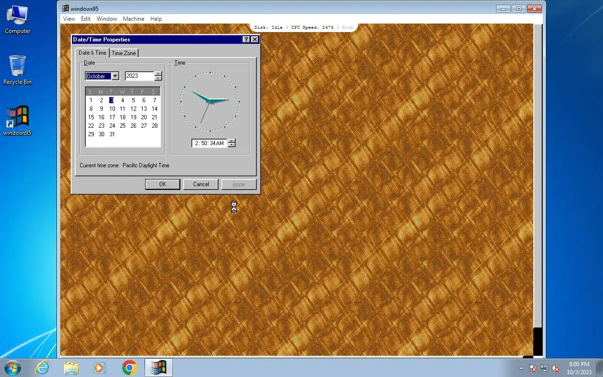603x377 pixels.
Task: Open Action Center flag tray icon
Action: pos(533,368)
